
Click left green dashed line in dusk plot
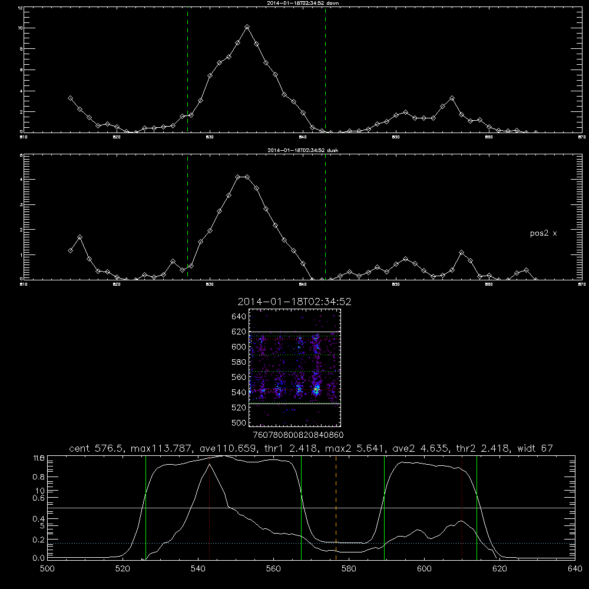187,217
